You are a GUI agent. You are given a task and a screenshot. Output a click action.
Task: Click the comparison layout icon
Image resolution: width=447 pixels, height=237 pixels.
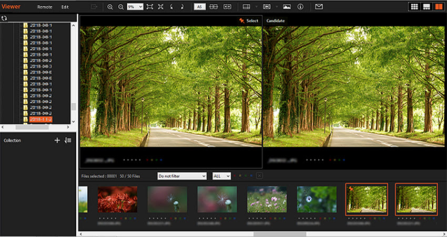pyautogui.click(x=267, y=7)
